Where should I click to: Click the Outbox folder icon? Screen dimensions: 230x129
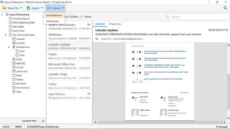[x=14, y=80]
